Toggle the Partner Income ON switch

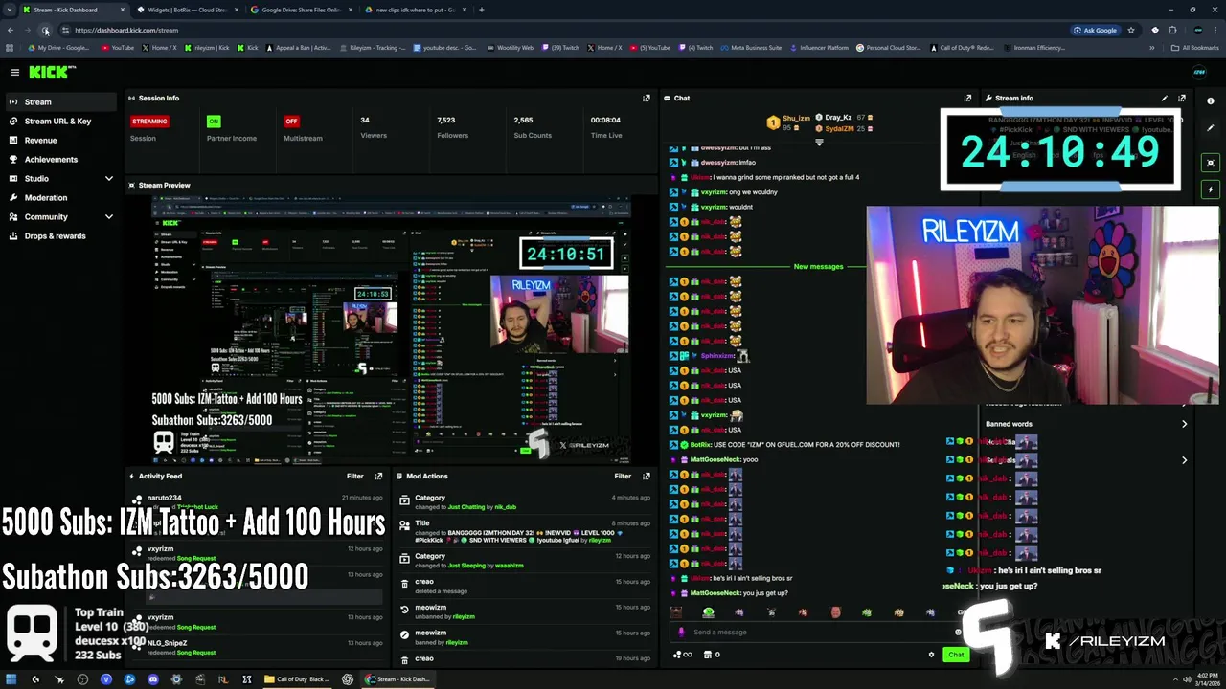pyautogui.click(x=214, y=121)
